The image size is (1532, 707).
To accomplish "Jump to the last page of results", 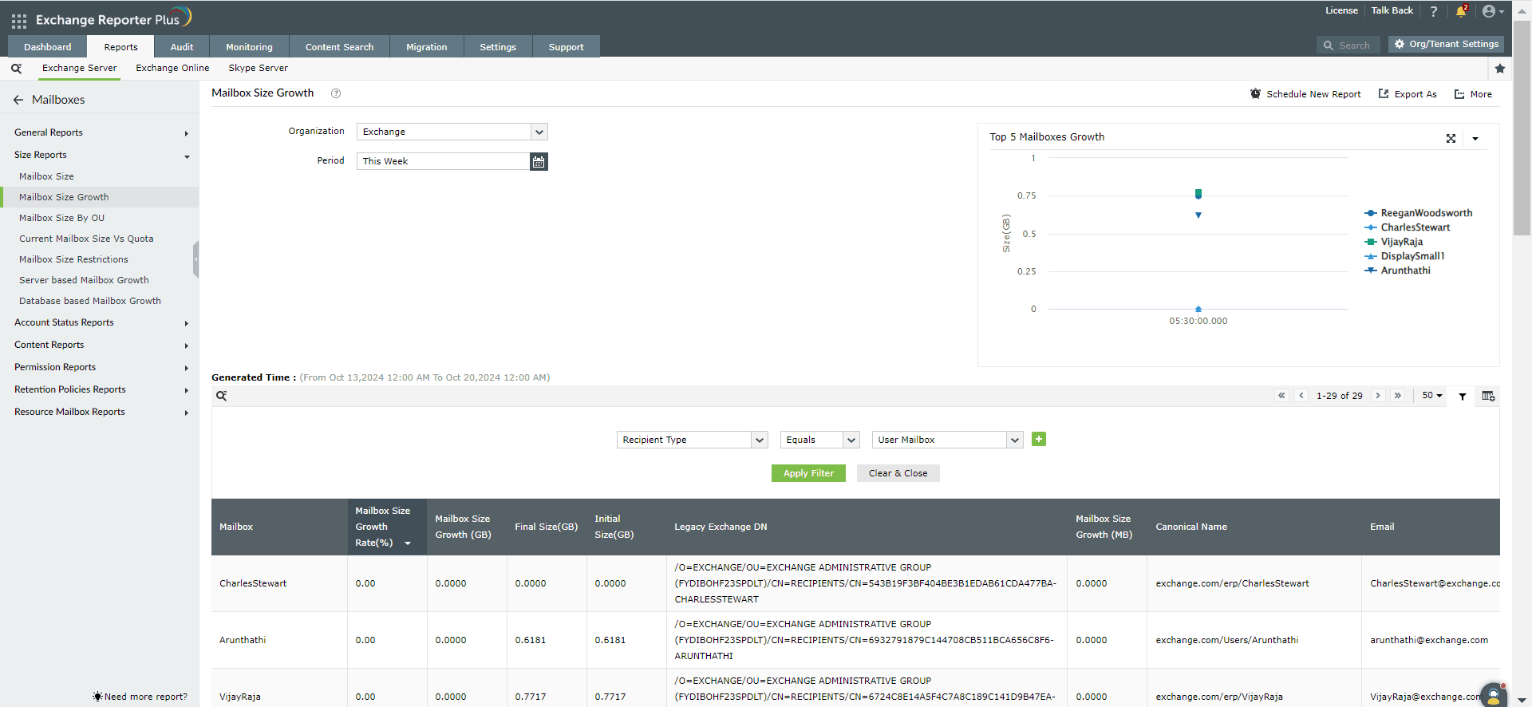I will click(1397, 395).
